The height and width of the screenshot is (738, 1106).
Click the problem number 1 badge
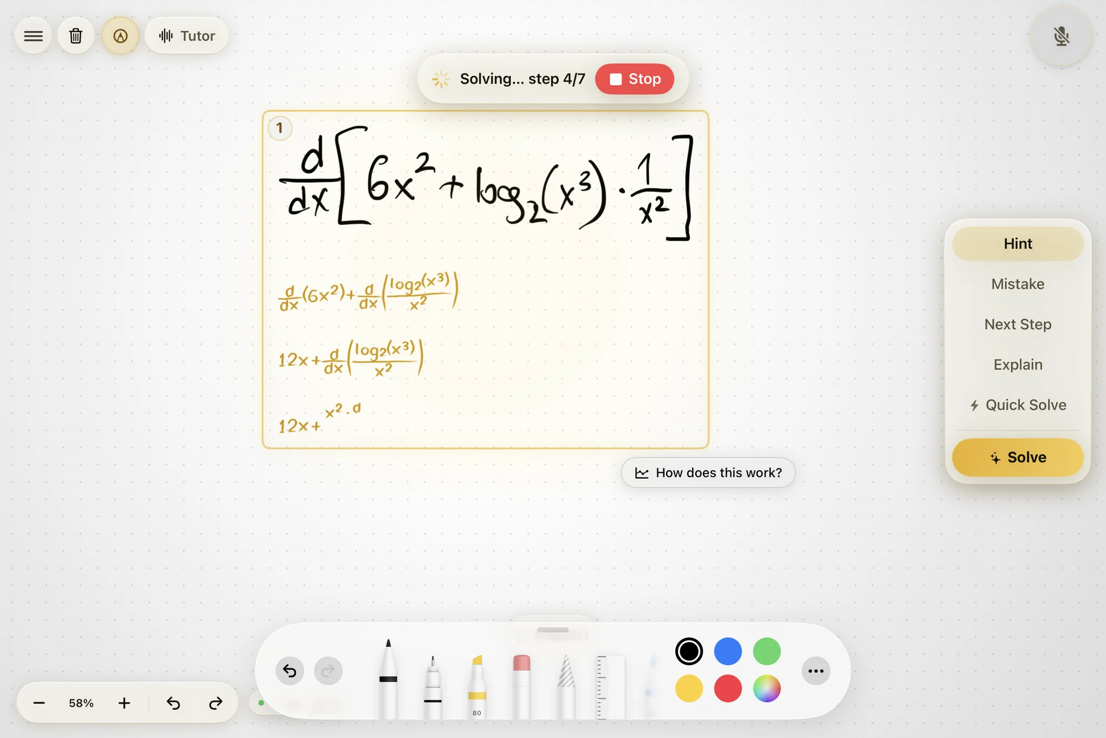pyautogui.click(x=280, y=128)
